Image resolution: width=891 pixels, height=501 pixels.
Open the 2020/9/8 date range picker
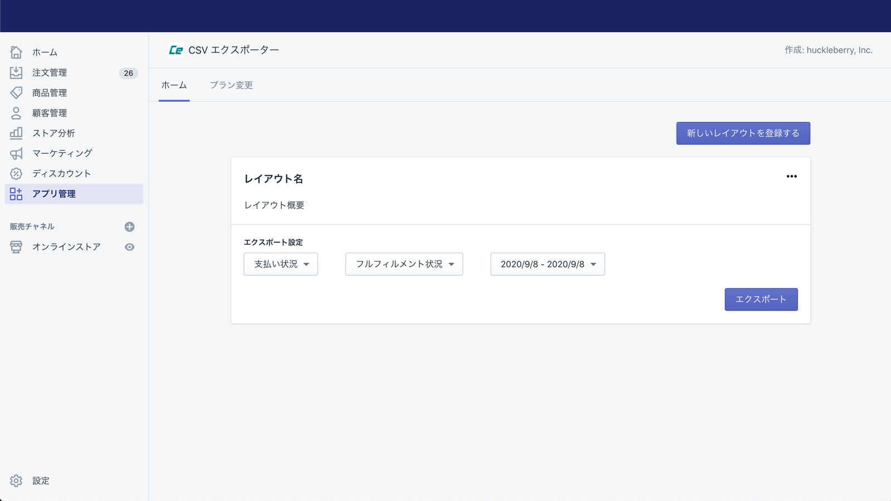coord(547,264)
